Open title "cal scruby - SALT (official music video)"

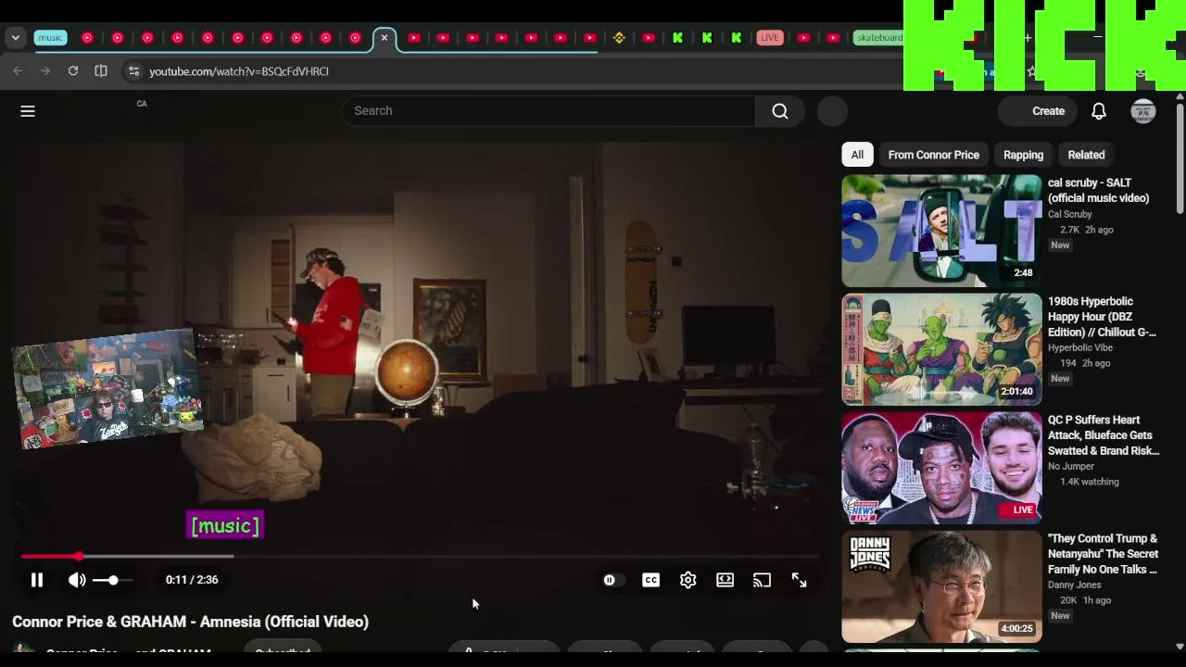1099,191
